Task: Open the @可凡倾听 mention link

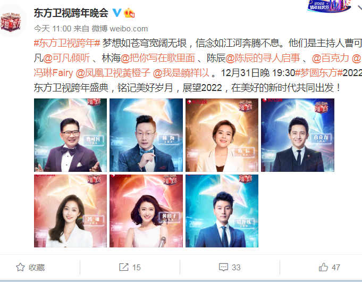Action: tap(66, 58)
